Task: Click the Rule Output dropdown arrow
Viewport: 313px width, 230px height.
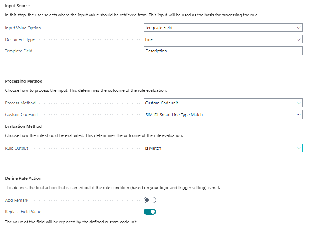Action: (x=298, y=148)
